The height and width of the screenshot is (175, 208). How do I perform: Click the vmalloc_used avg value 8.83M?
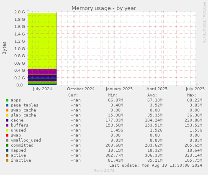pos(156,140)
